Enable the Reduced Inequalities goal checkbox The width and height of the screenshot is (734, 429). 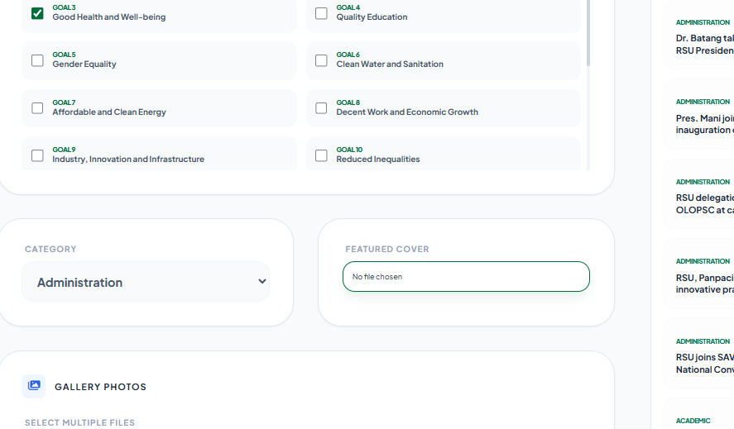click(x=321, y=155)
